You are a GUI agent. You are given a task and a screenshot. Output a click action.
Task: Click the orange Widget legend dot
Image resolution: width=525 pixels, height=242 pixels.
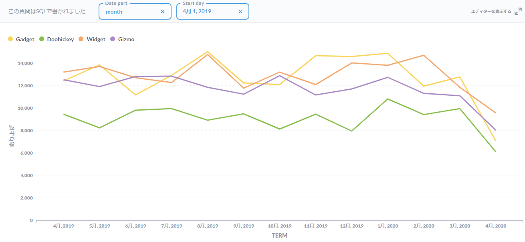82,39
